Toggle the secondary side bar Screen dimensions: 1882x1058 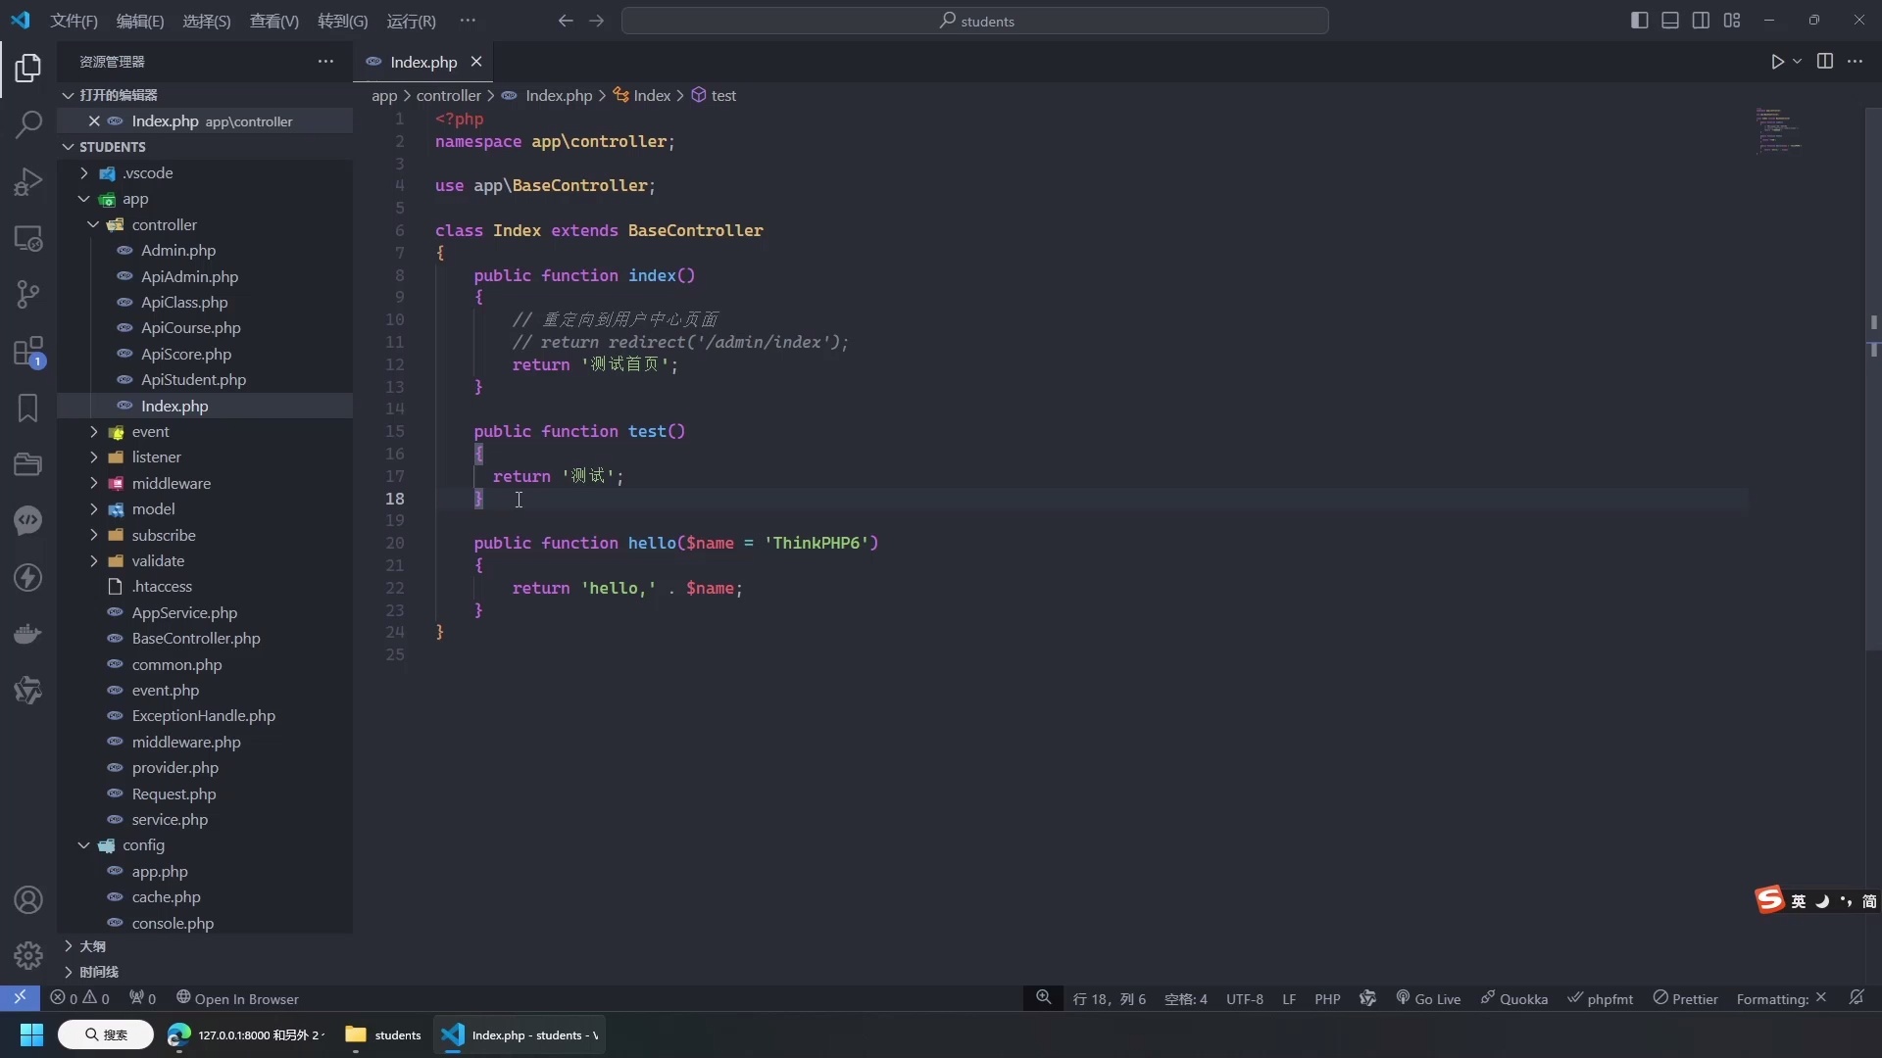[x=1701, y=20]
